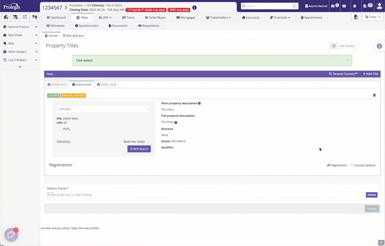Click the scroll-to-top arrow at bottom right
Screen dimensions: 385x246
381,242
